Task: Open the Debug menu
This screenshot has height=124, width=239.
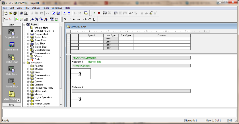Action: pyautogui.click(x=36, y=8)
